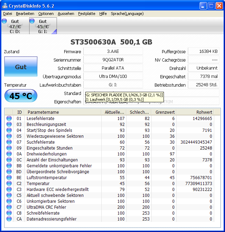Sort by the Aktuelle... column header
This screenshot has height=232, width=225.
(x=114, y=112)
